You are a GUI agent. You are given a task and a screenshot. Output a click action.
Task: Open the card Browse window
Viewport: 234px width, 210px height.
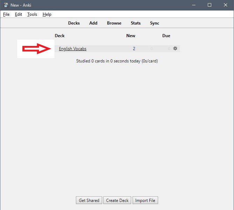tap(114, 23)
